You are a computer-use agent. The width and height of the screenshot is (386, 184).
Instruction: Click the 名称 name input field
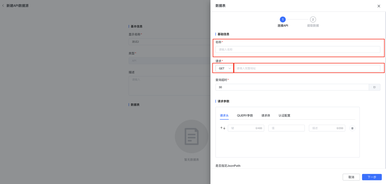tap(298, 49)
